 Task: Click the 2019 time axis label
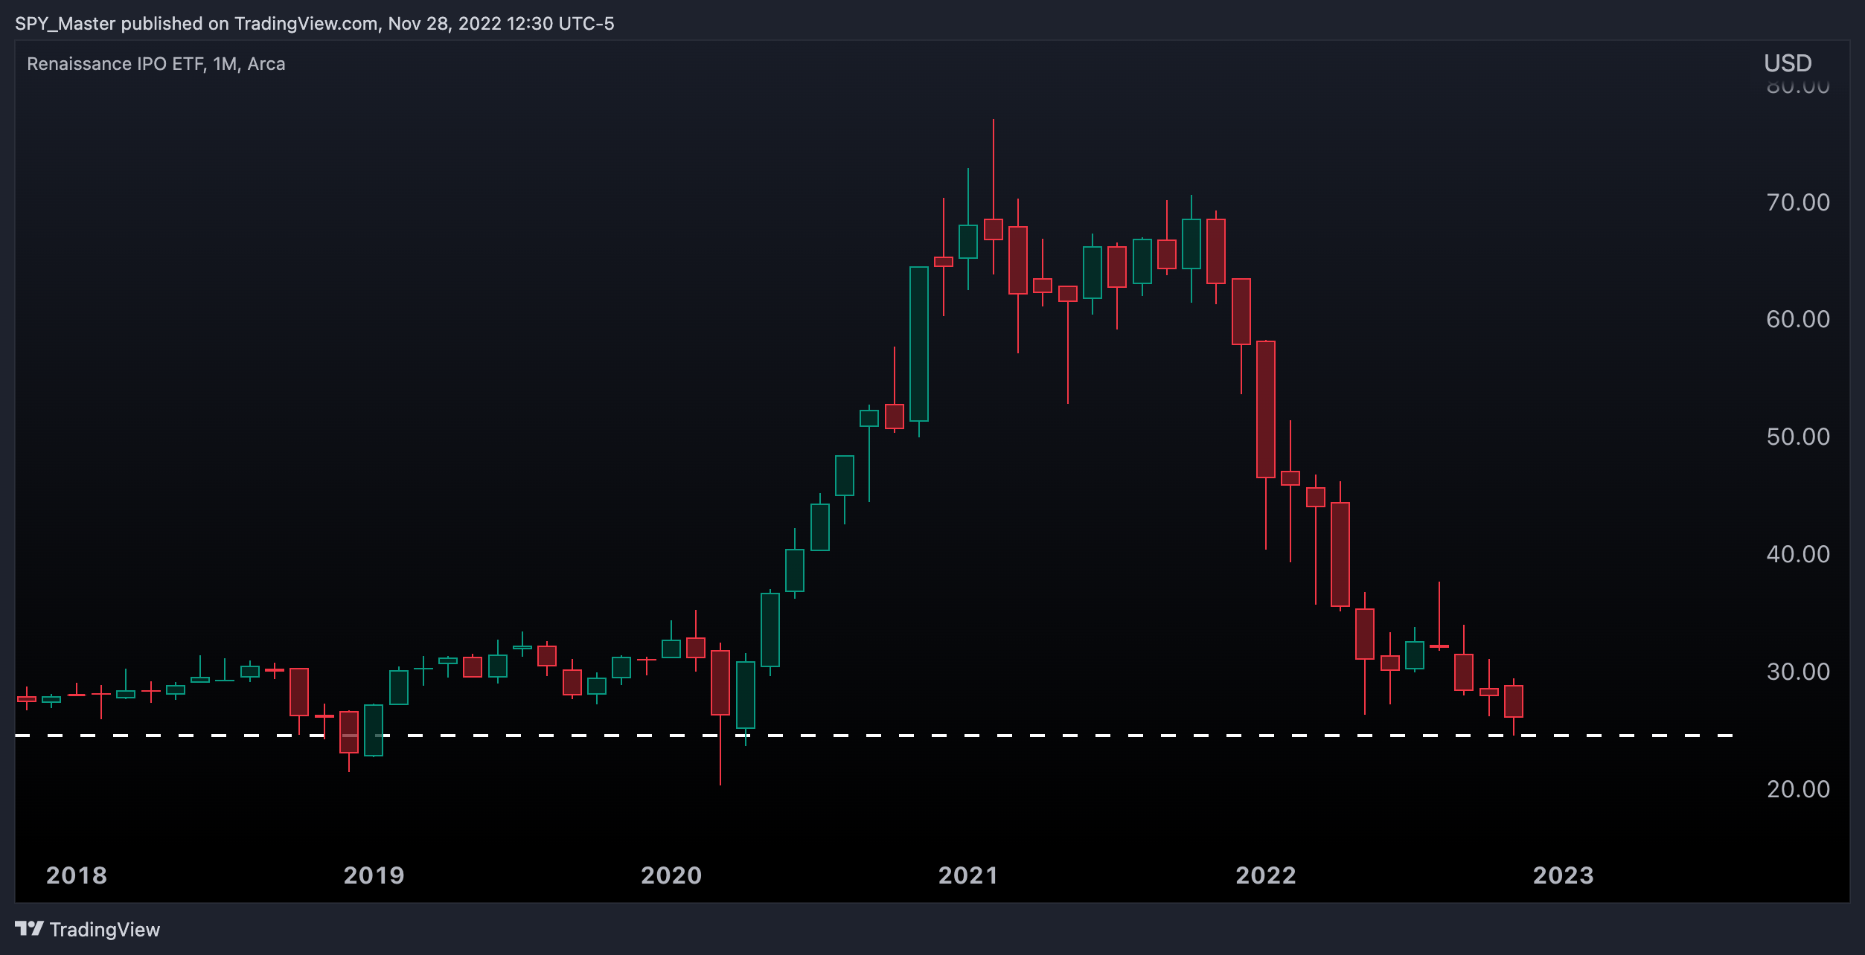pyautogui.click(x=374, y=875)
